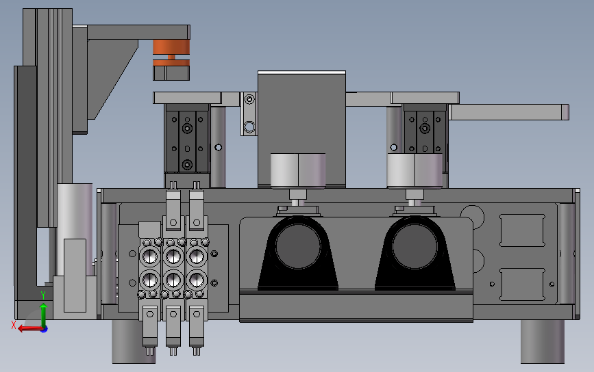The image size is (594, 372).
Task: Select the horizontal arm atop the left column
Action: [x=138, y=33]
